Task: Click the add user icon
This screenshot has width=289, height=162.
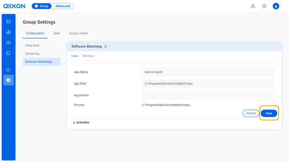Action: (253, 6)
